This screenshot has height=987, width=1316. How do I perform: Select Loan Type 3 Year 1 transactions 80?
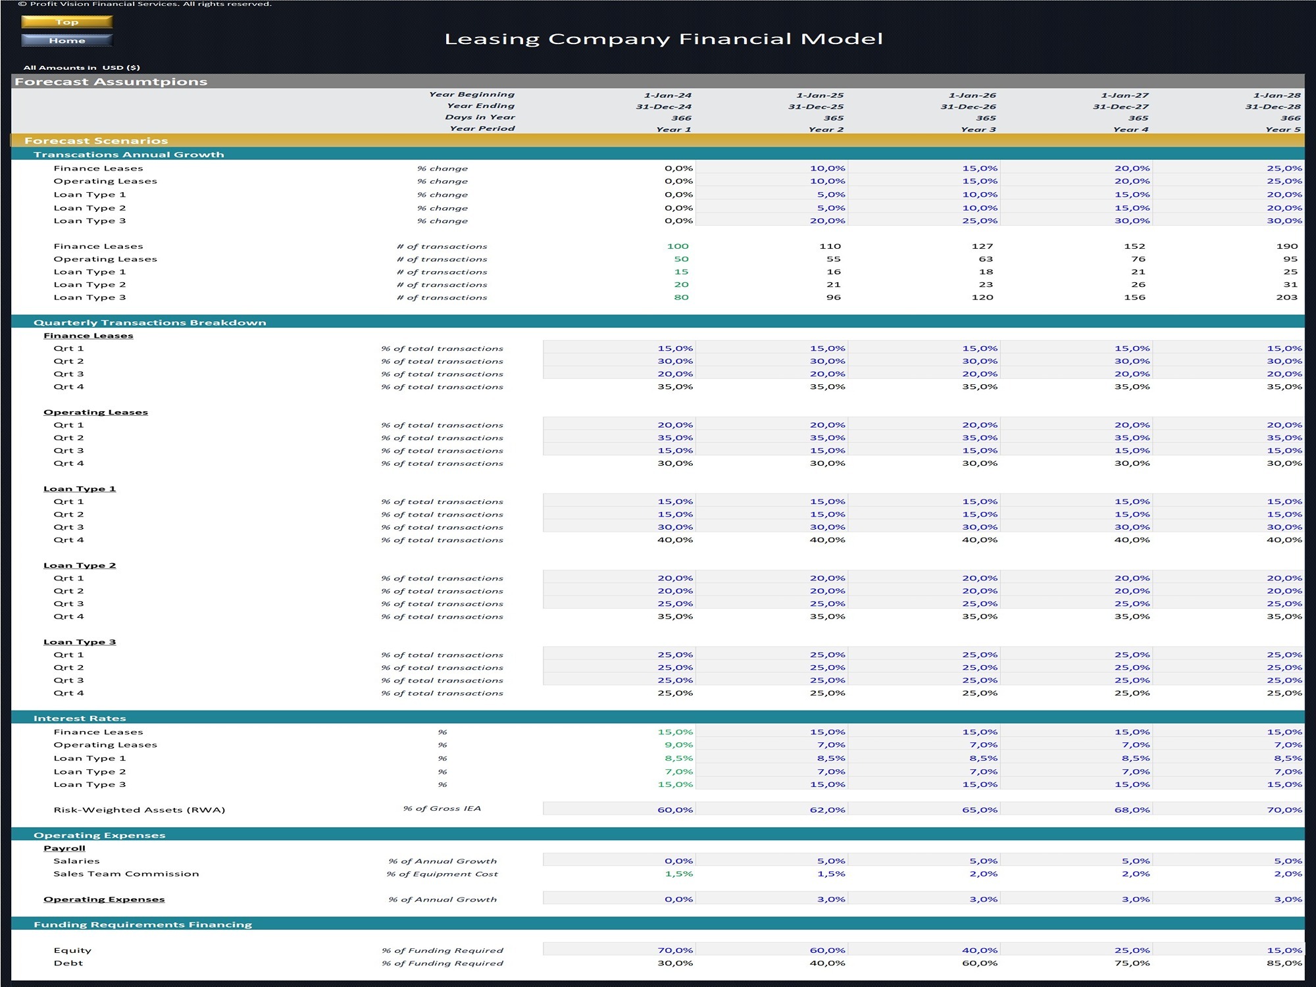click(x=681, y=297)
